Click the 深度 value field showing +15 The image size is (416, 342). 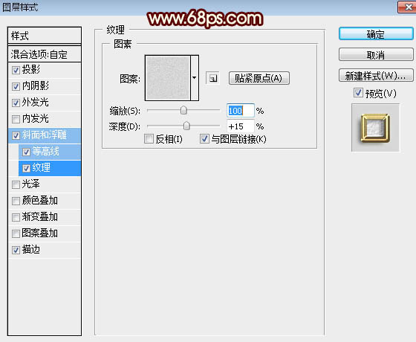[241, 126]
